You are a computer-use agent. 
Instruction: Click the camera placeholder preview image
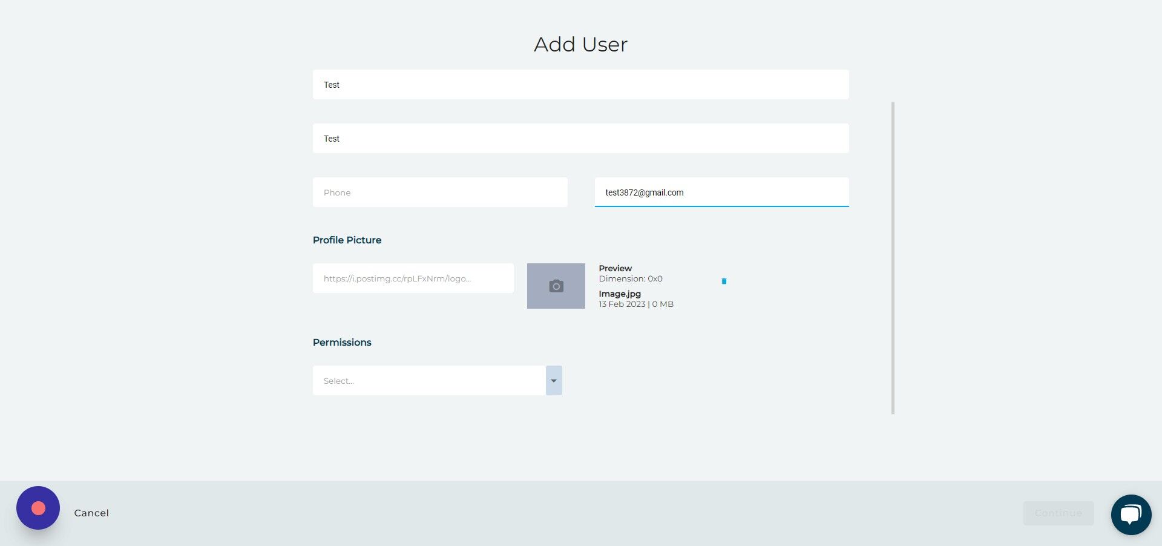click(556, 286)
